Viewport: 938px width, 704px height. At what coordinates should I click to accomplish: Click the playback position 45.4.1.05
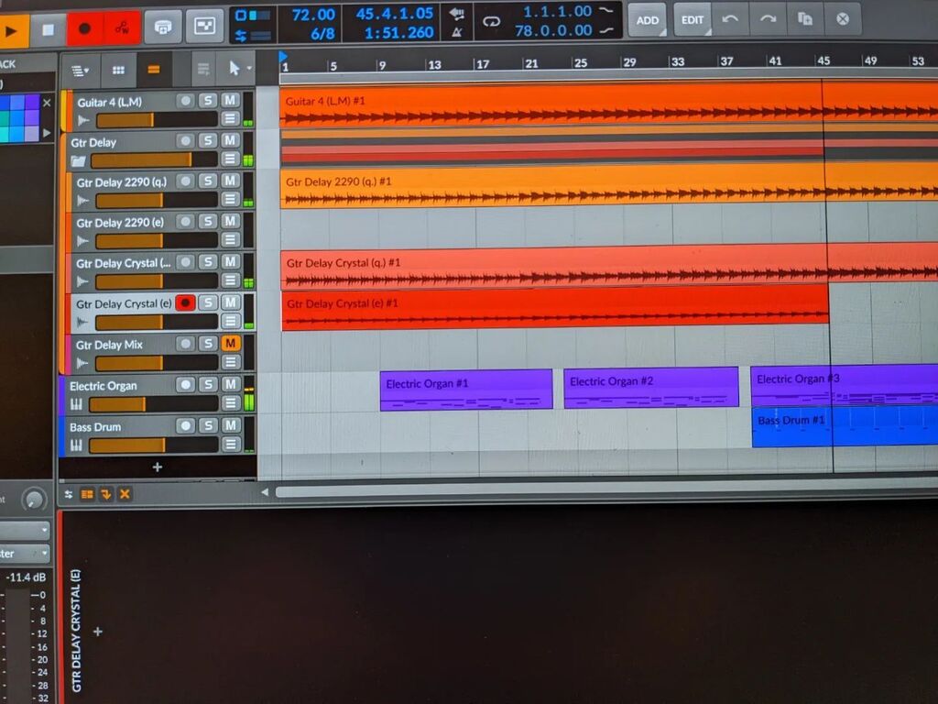(394, 13)
